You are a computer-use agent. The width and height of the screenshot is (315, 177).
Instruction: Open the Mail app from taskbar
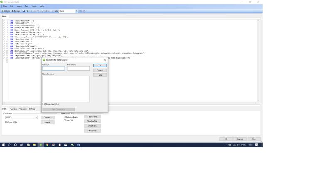coord(66,145)
